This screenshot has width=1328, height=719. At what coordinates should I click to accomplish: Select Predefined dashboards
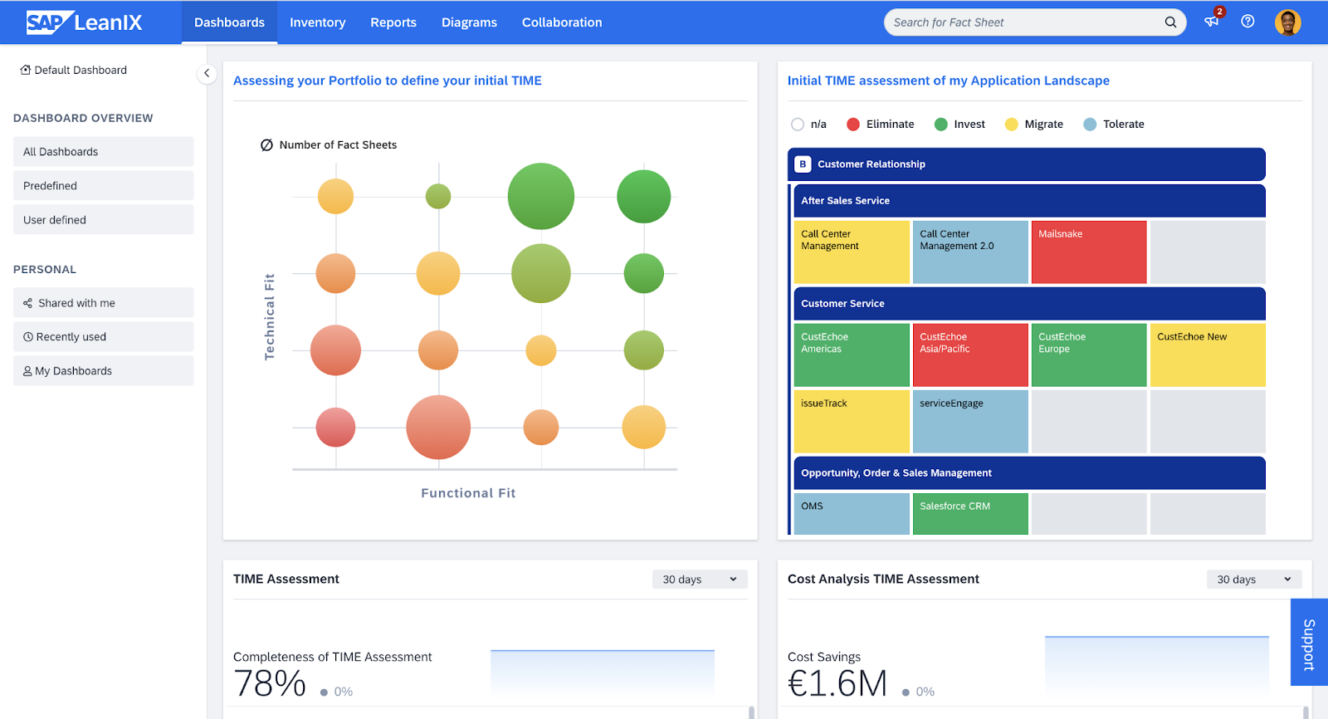[x=103, y=186]
